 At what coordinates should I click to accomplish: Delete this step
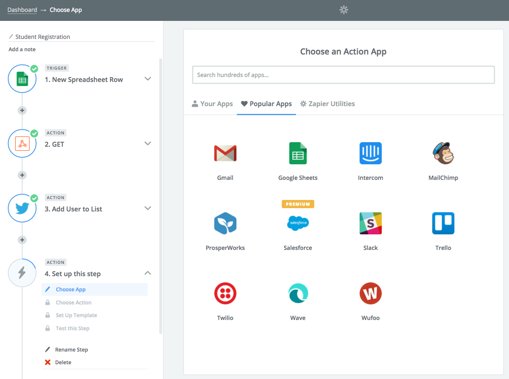(63, 362)
